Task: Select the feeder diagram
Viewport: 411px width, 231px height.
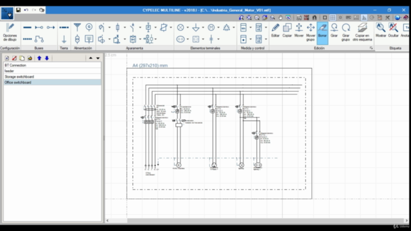Action: coord(52,71)
